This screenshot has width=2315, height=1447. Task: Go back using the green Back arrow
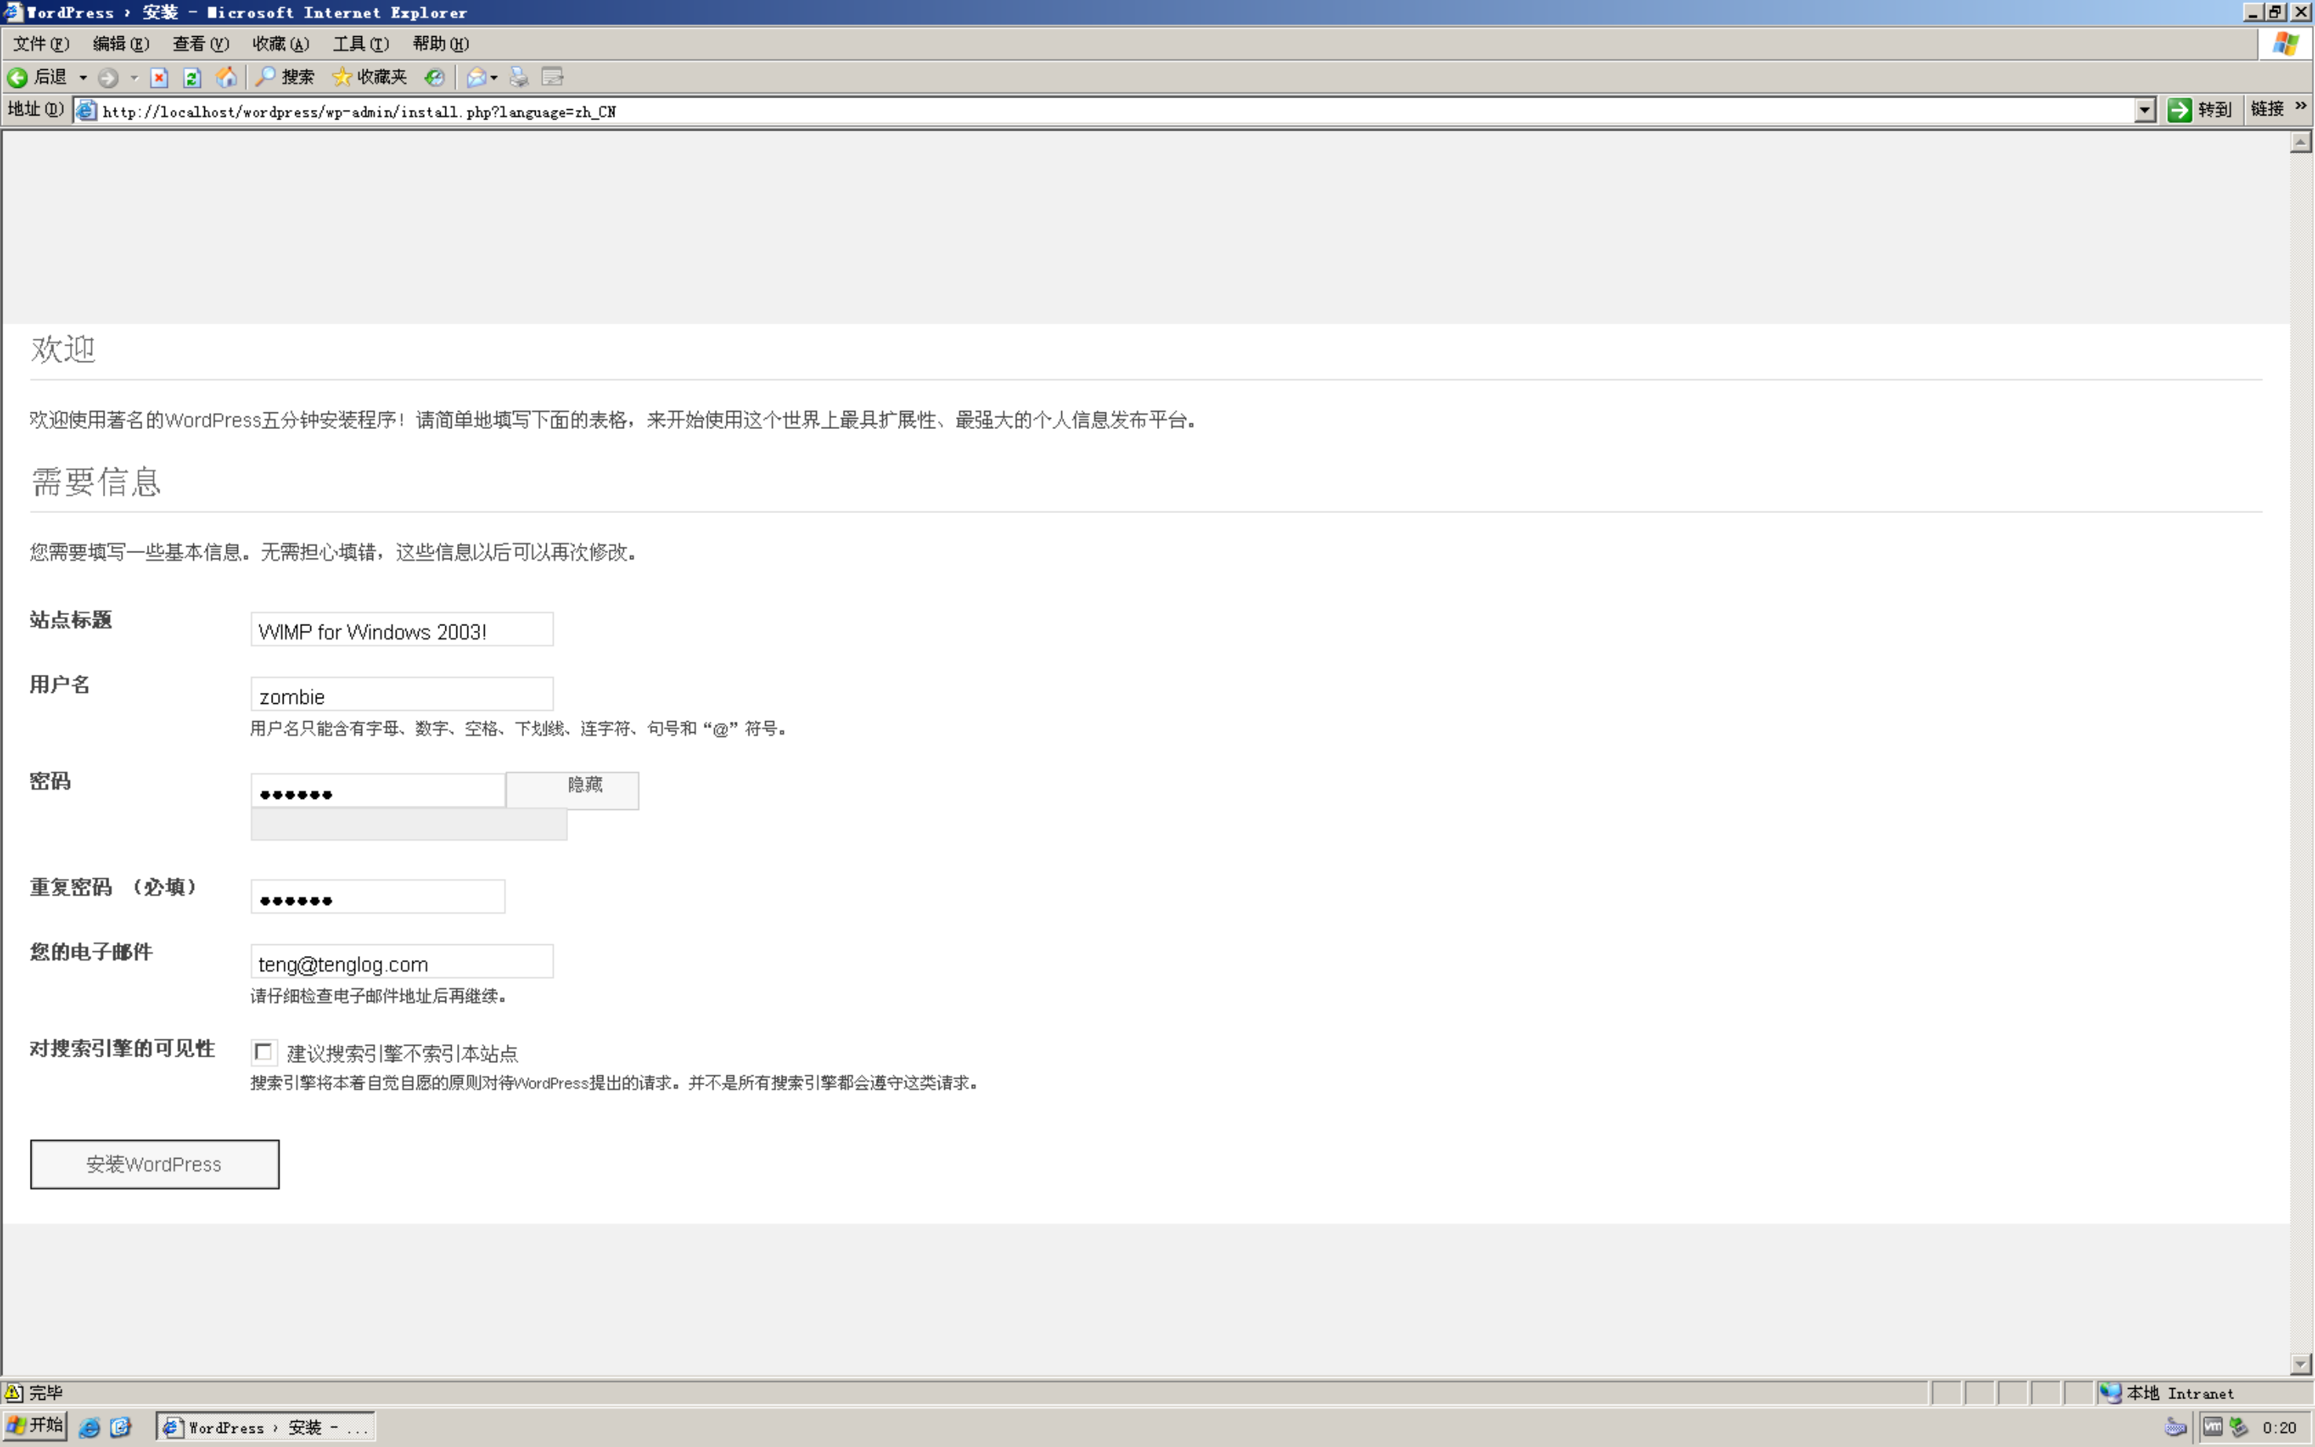click(17, 78)
